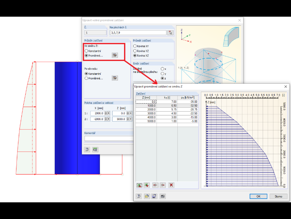The height and width of the screenshot is (219, 291).
Task: Click the kz cell with value '7.00'
Action: point(167,102)
